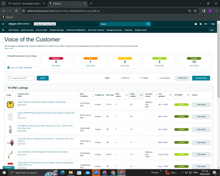The height and width of the screenshot is (176, 220).
Task: Open the Chrome profile avatar
Action: pyautogui.click(x=210, y=11)
